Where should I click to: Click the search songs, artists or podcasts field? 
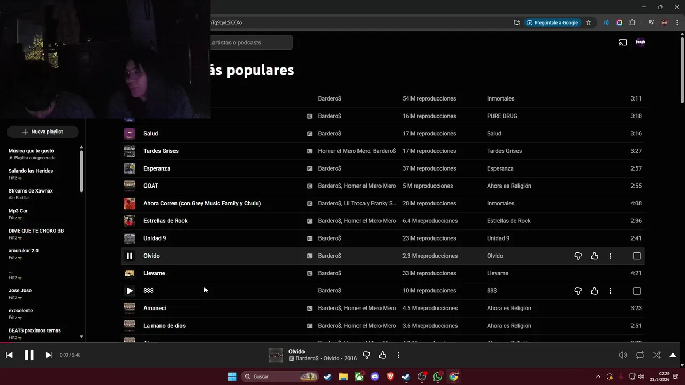[x=252, y=42]
